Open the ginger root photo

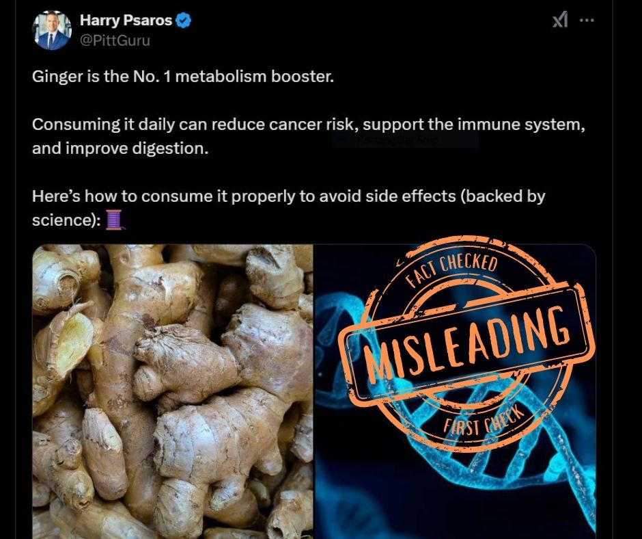pos(173,391)
